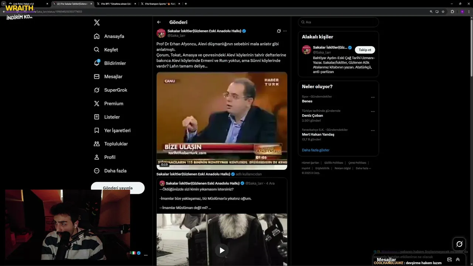Screen dimensions: 473x266
Task: Open the Reklam bilgisi footer link
Action: pyautogui.click(x=343, y=168)
